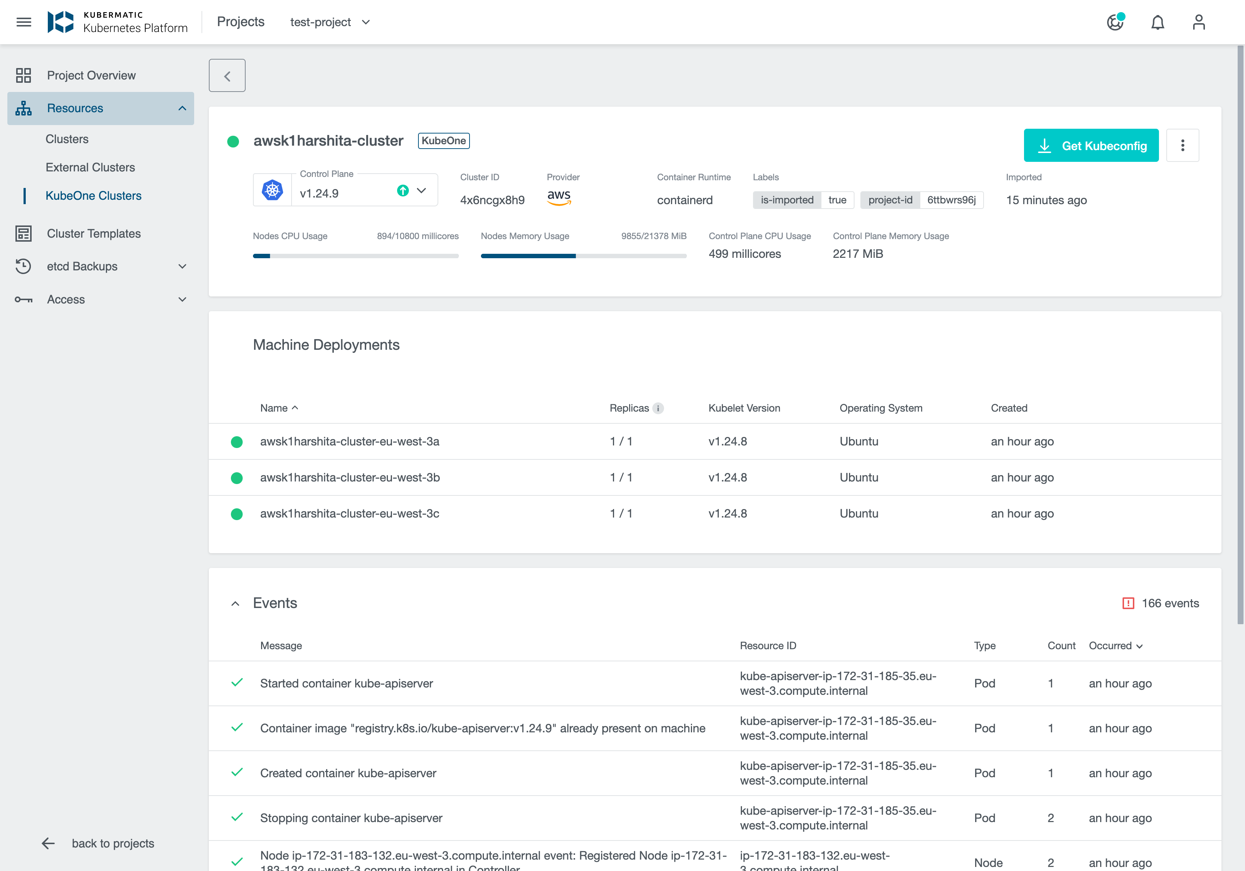The image size is (1245, 871).
Task: Open External Clusters in sidebar
Action: tap(90, 168)
